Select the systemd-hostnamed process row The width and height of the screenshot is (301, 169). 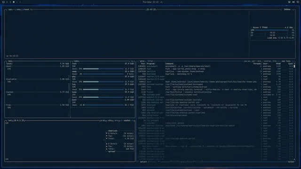215,84
